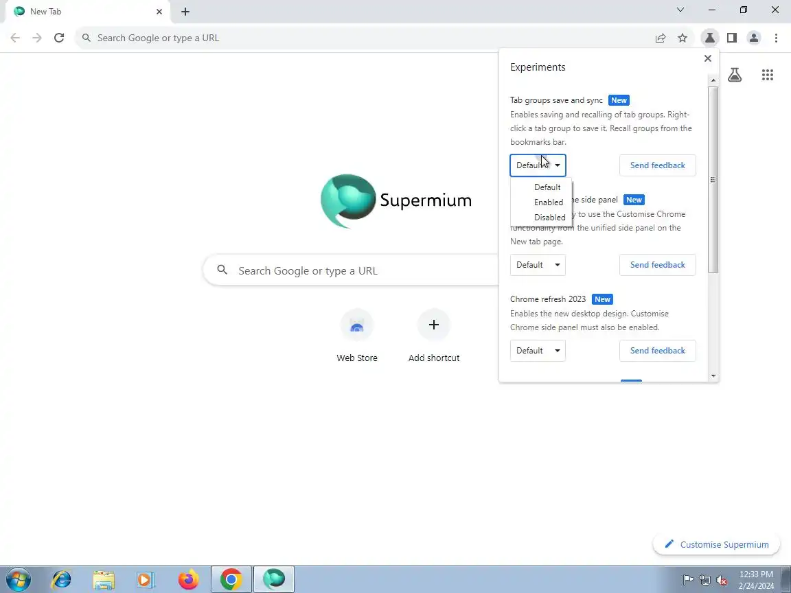Screen dimensions: 791x593
Task: Open Chrome refresh 2023 dropdown
Action: click(538, 351)
